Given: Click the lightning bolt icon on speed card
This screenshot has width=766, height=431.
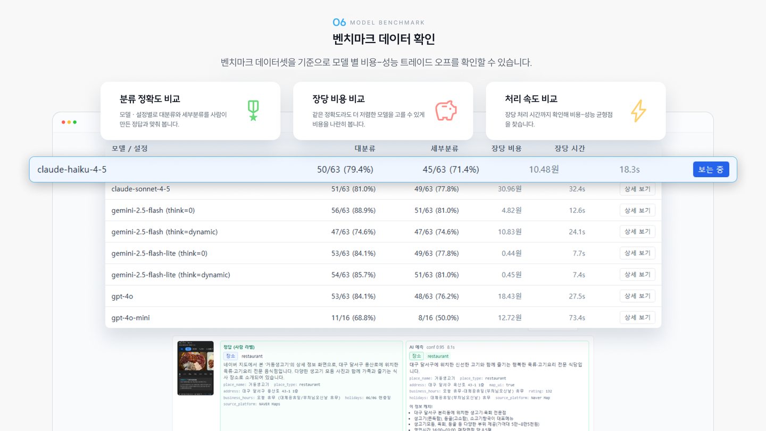Looking at the screenshot, I should [638, 111].
